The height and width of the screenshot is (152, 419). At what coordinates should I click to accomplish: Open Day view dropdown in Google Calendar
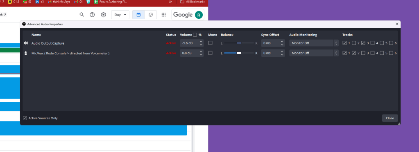(x=120, y=15)
